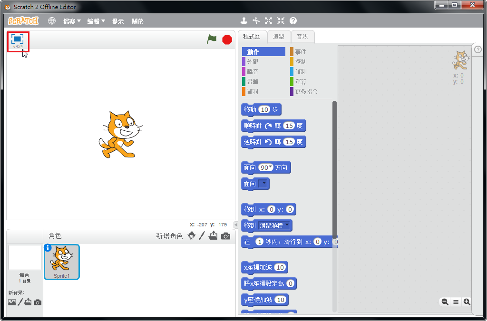This screenshot has height=321, width=487.
Task: Select the 資料 block category
Action: [x=263, y=92]
